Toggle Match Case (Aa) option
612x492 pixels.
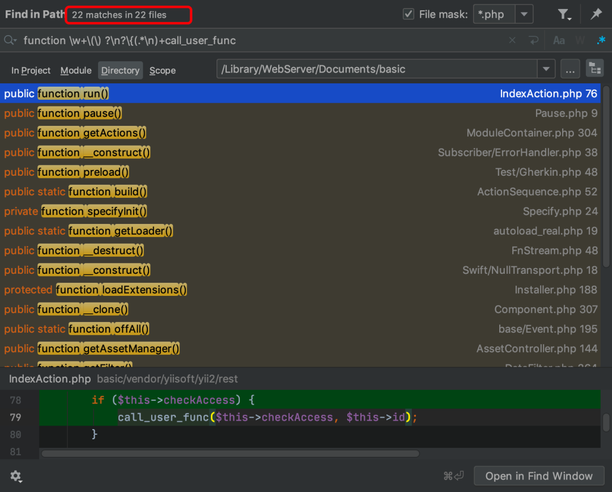[x=559, y=40]
